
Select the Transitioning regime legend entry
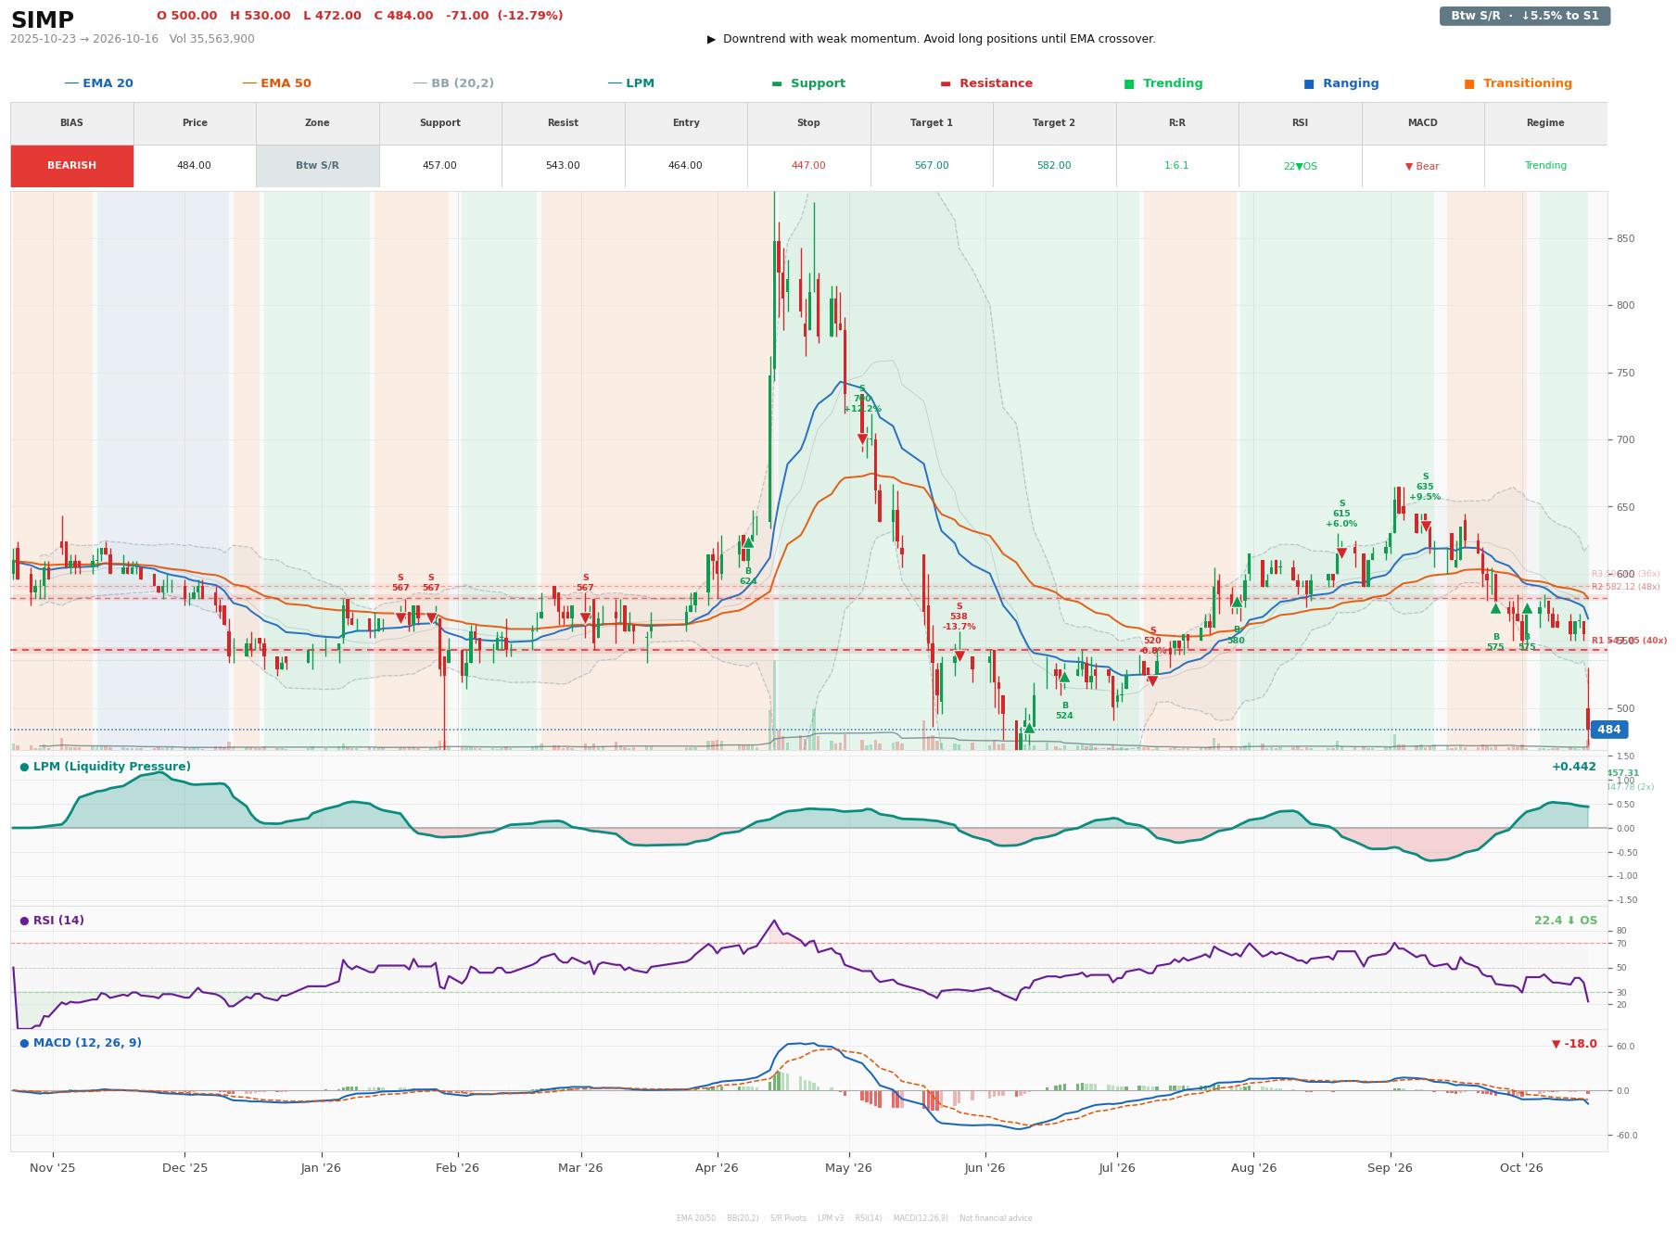(1518, 83)
